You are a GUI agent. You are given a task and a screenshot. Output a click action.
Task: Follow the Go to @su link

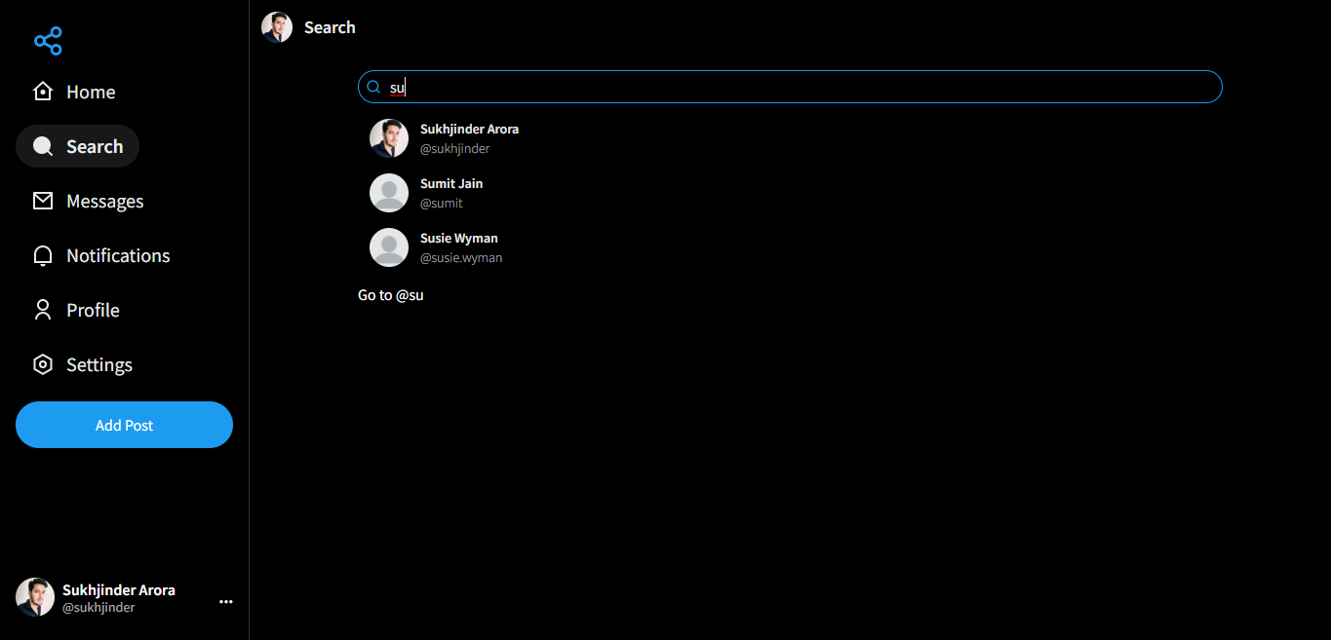(x=390, y=295)
